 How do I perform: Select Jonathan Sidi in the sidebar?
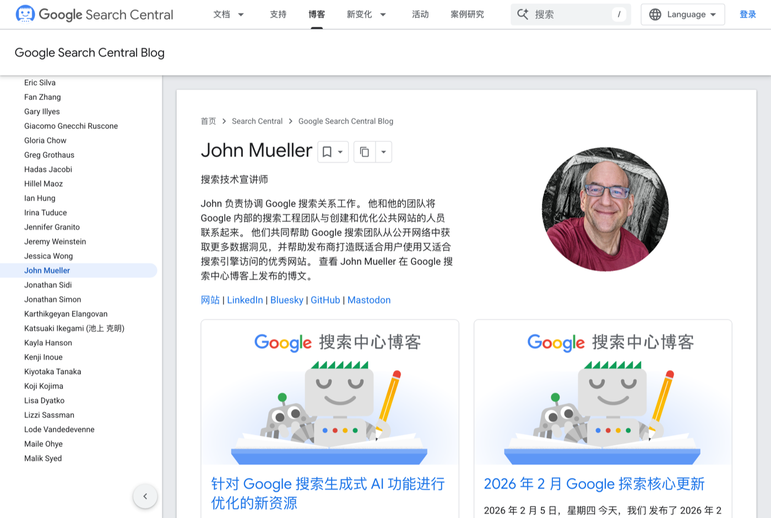click(48, 285)
